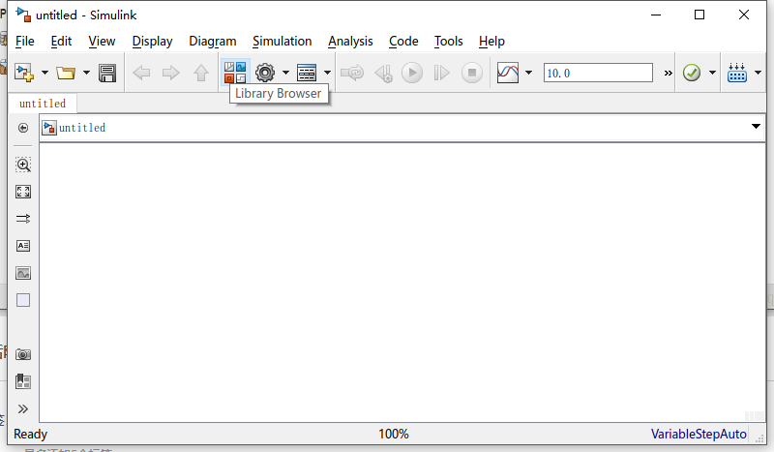Expand the breadcrumb path dropdown arrow
The image size is (774, 452).
756,127
